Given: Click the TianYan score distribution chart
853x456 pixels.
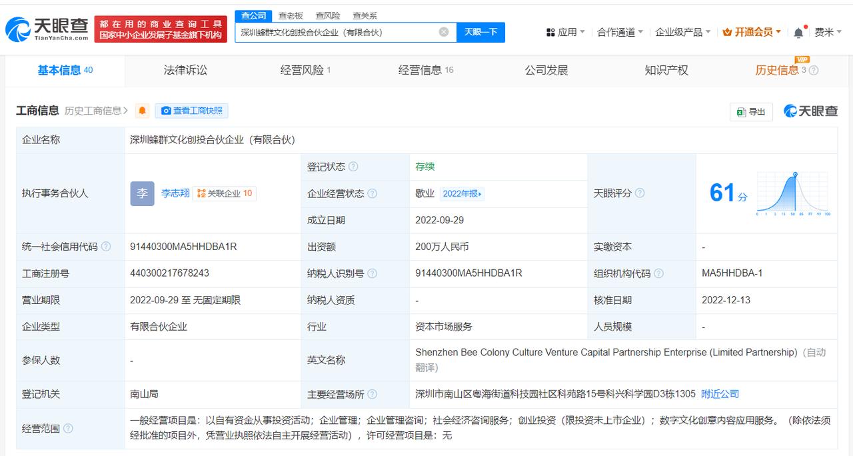Looking at the screenshot, I should (x=792, y=194).
